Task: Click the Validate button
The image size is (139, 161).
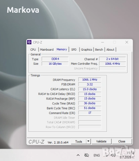Action: coord(101,142)
